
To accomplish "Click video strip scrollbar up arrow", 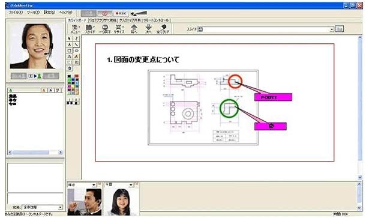I will 359,184.
